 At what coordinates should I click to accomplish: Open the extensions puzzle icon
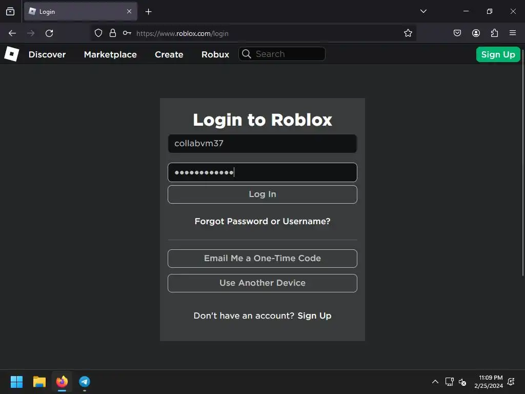coord(494,33)
